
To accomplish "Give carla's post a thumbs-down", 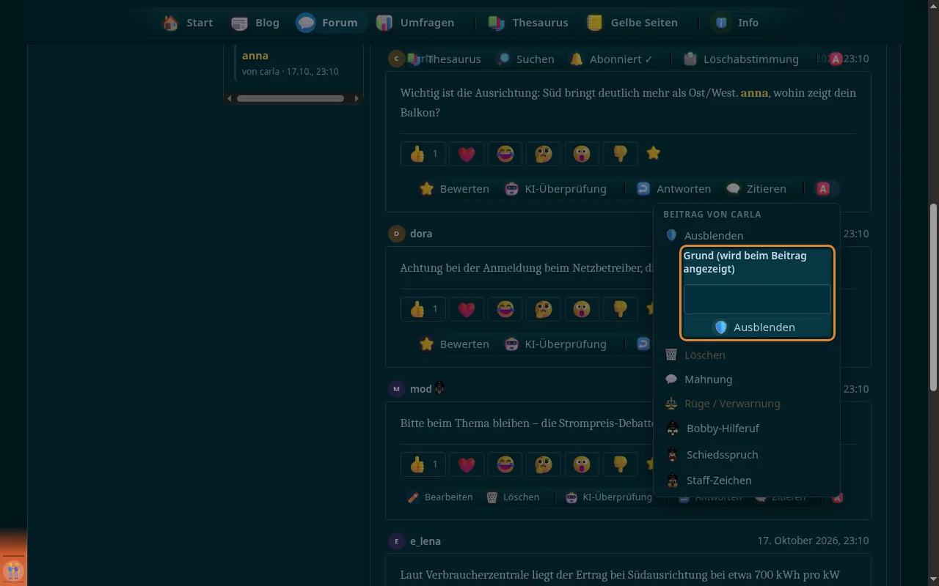I will click(x=621, y=154).
